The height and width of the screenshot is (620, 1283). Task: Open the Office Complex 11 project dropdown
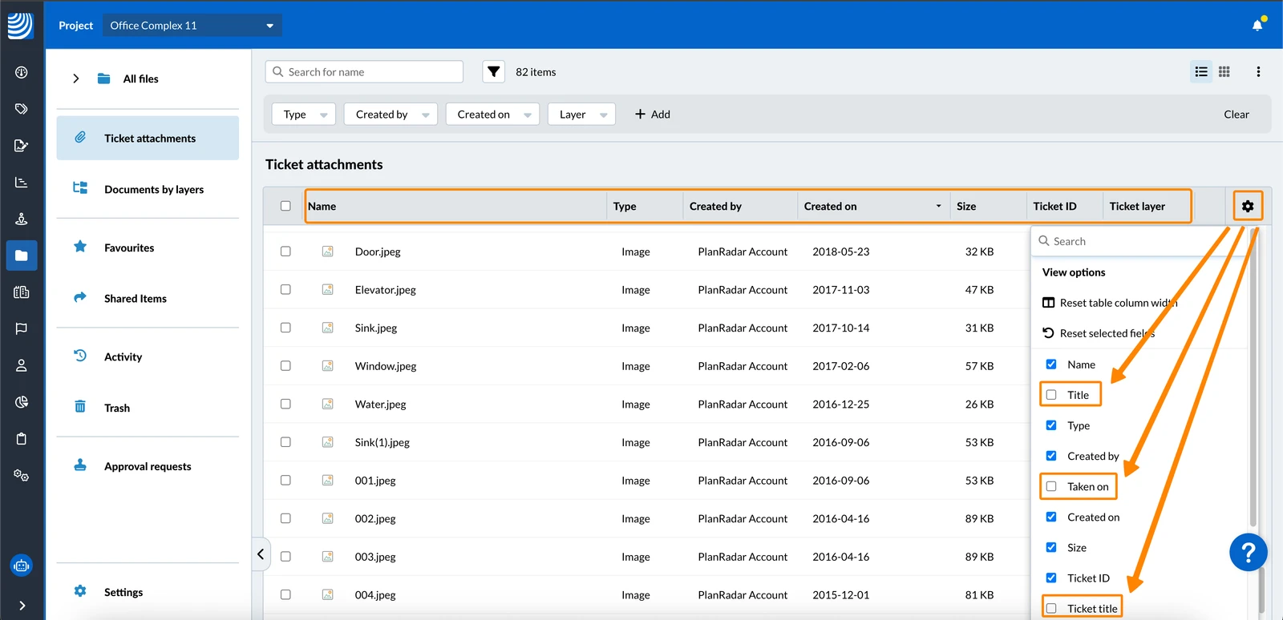click(192, 25)
